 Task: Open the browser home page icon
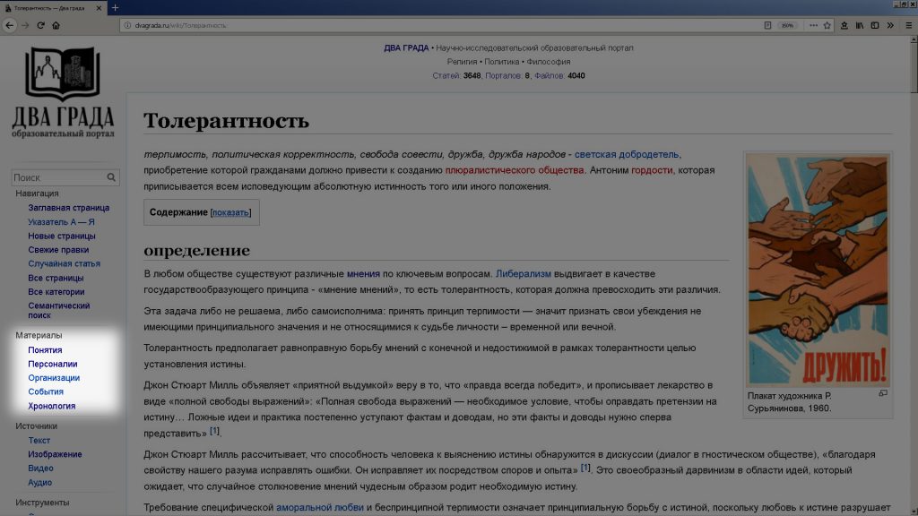56,25
